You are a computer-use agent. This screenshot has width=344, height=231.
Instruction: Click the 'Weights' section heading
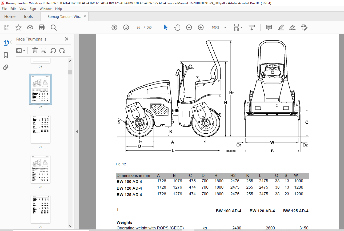point(125,222)
